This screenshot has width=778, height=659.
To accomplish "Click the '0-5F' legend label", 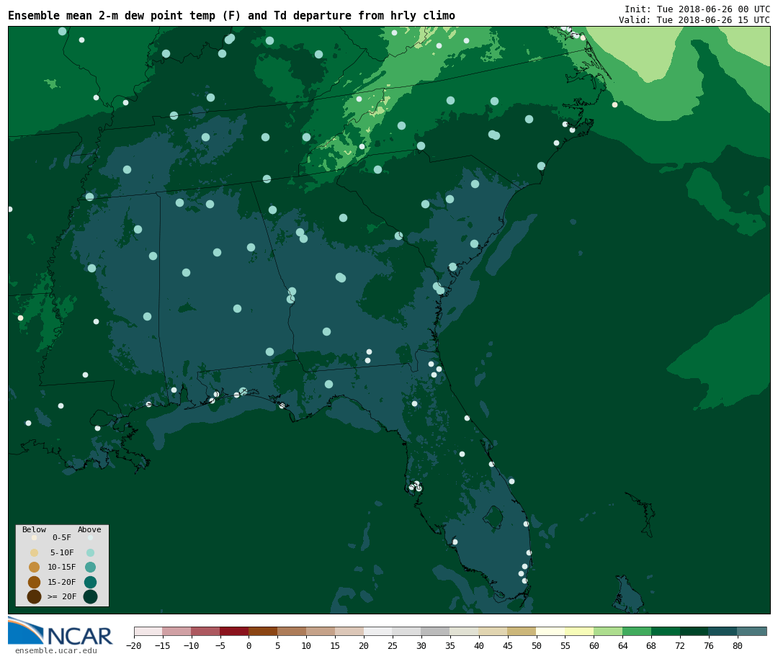I will point(61,537).
